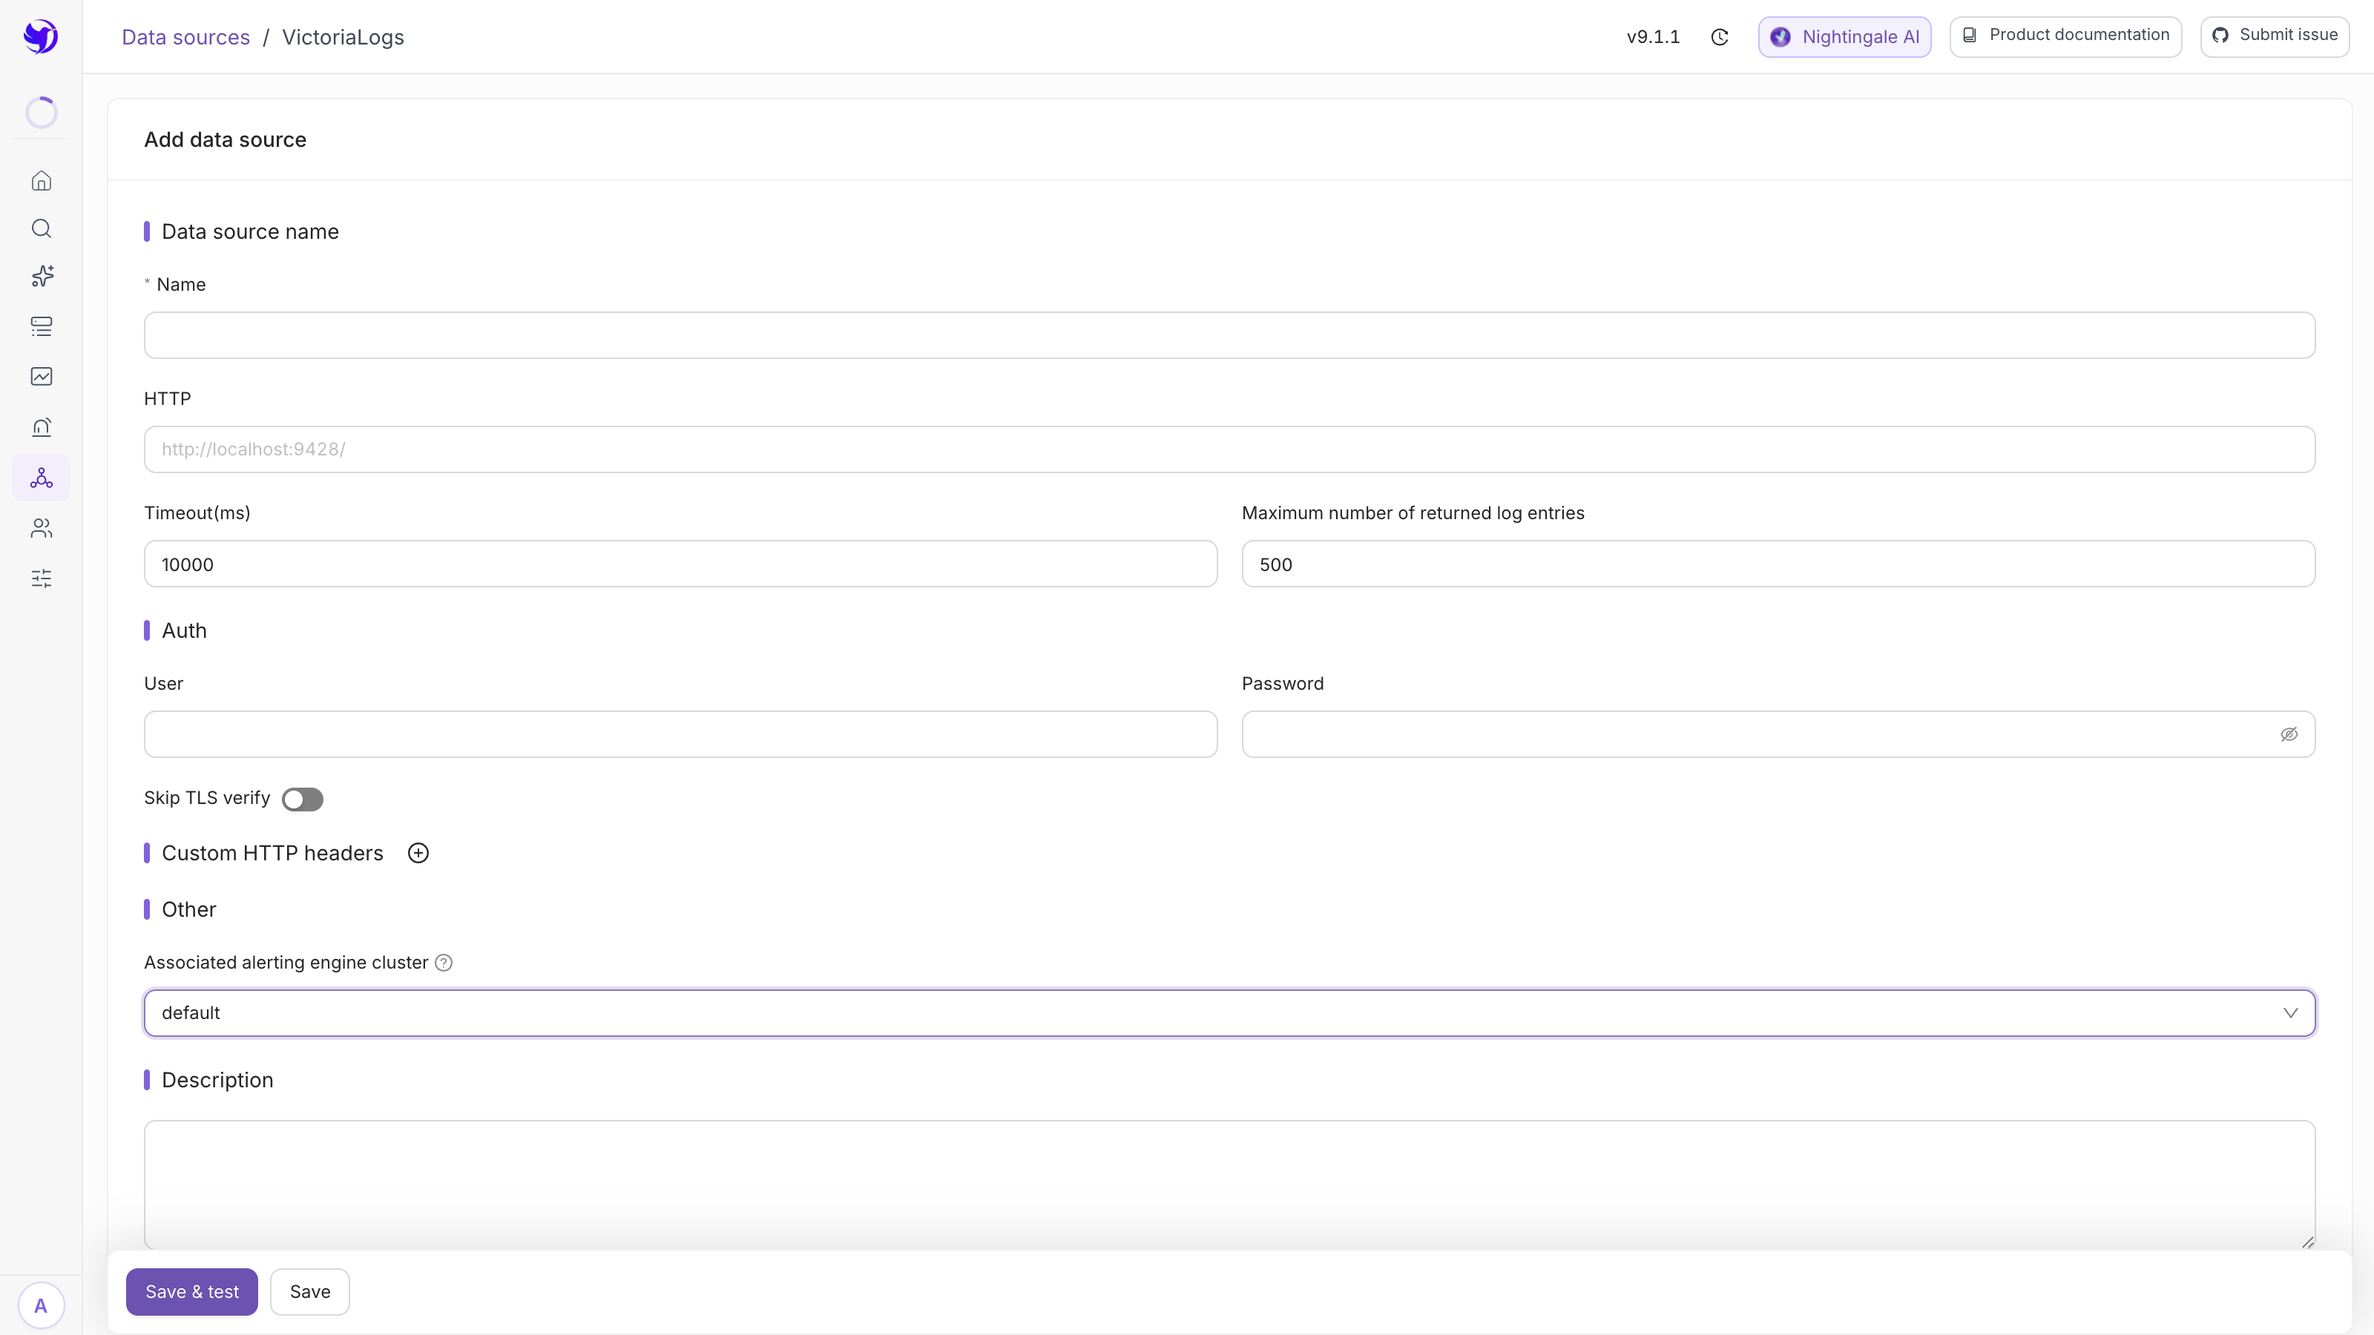Click the Description text area

tap(1229, 1185)
